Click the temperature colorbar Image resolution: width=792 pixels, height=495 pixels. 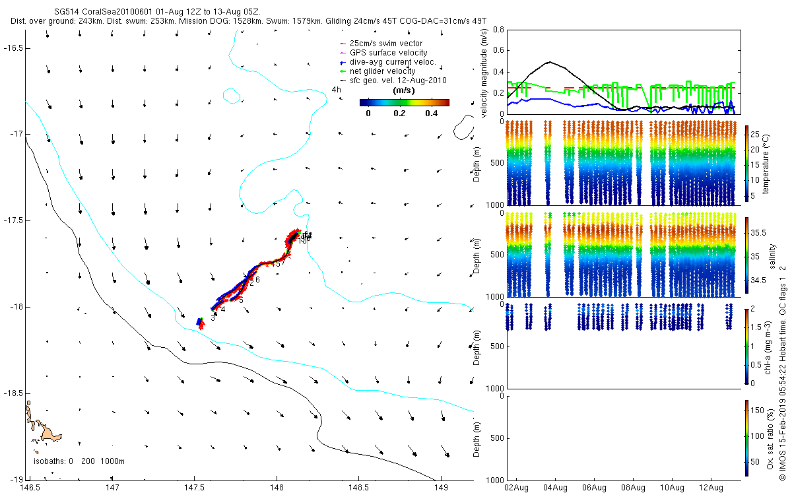746,163
